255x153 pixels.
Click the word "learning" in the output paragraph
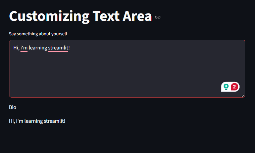[34, 121]
